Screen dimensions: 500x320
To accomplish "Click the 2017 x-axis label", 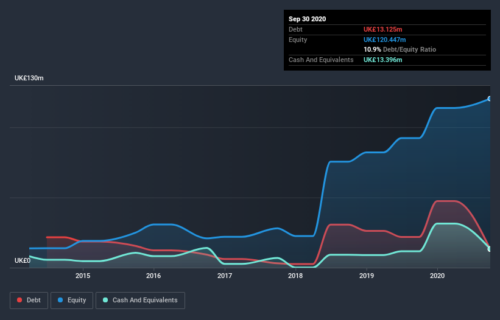I will pyautogui.click(x=225, y=276).
